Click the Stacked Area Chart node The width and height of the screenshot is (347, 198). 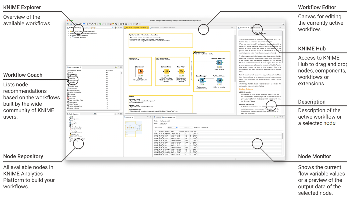(219, 63)
